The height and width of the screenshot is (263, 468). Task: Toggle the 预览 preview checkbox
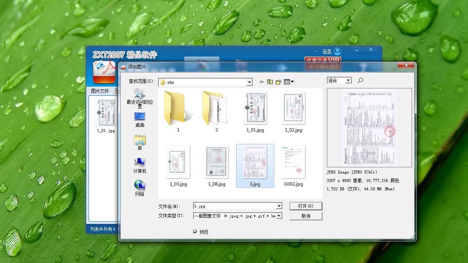(x=196, y=232)
